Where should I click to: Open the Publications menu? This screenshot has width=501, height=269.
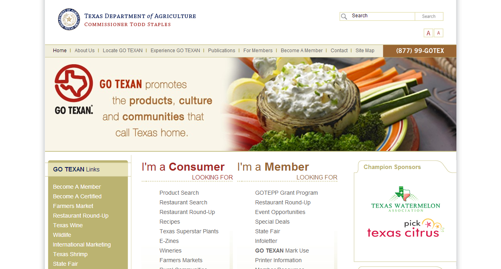[222, 51]
